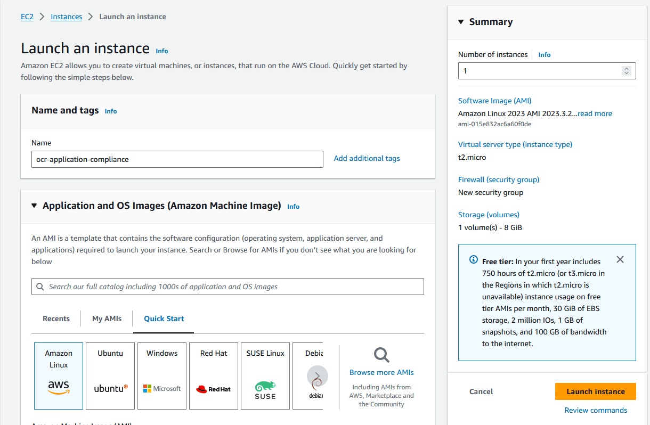
Task: Switch to the Recents tab
Action: click(56, 318)
